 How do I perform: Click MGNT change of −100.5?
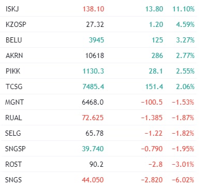(152, 102)
